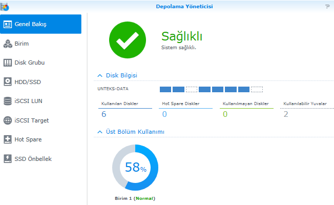Click the SSD Önbellek lightning icon
Image resolution: width=334 pixels, height=205 pixels.
point(8,159)
